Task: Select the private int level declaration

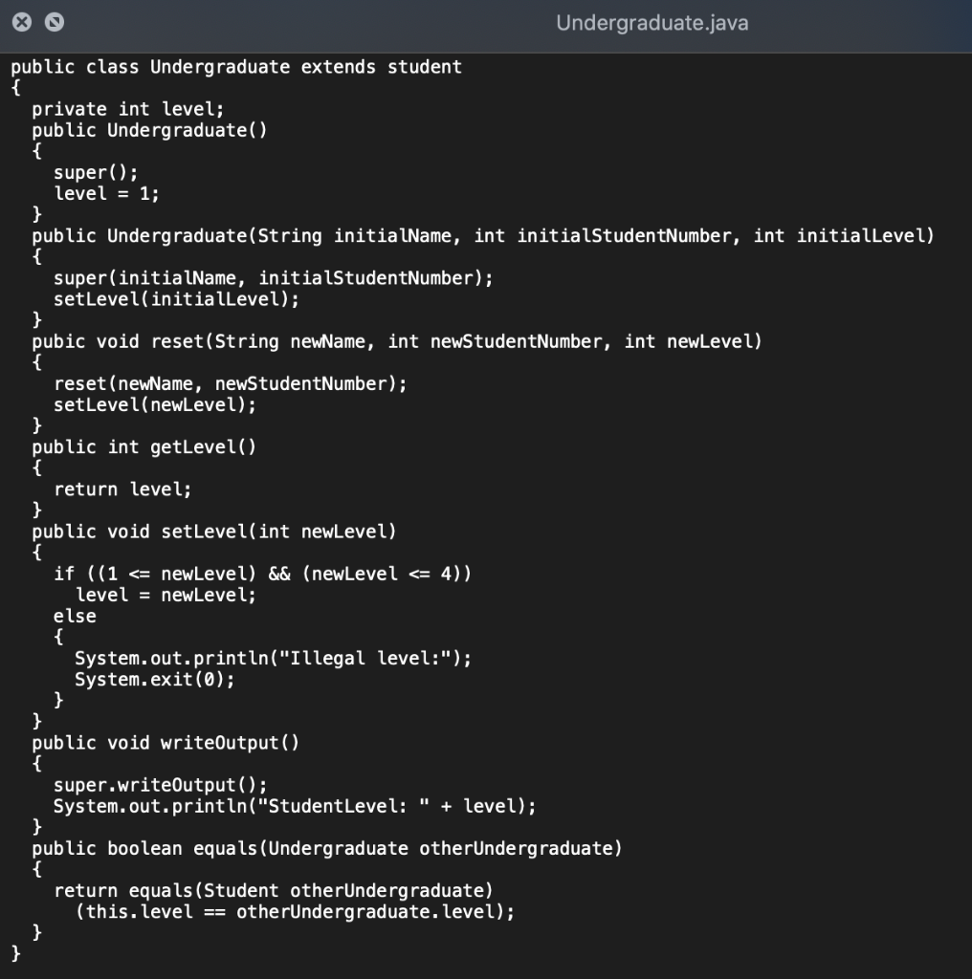Action: pos(128,109)
